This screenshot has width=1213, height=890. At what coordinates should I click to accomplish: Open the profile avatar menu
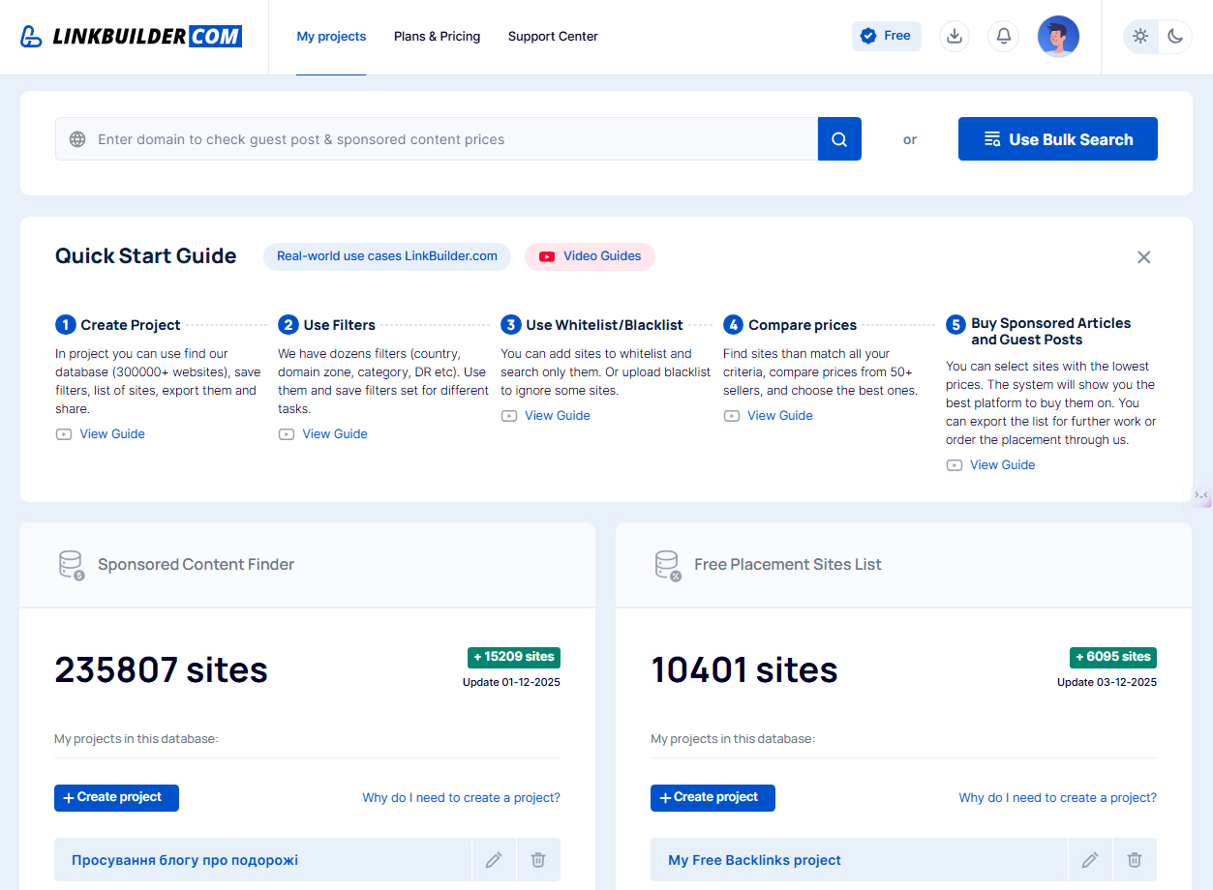pos(1058,36)
